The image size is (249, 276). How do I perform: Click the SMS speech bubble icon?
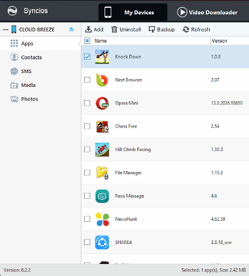point(14,71)
